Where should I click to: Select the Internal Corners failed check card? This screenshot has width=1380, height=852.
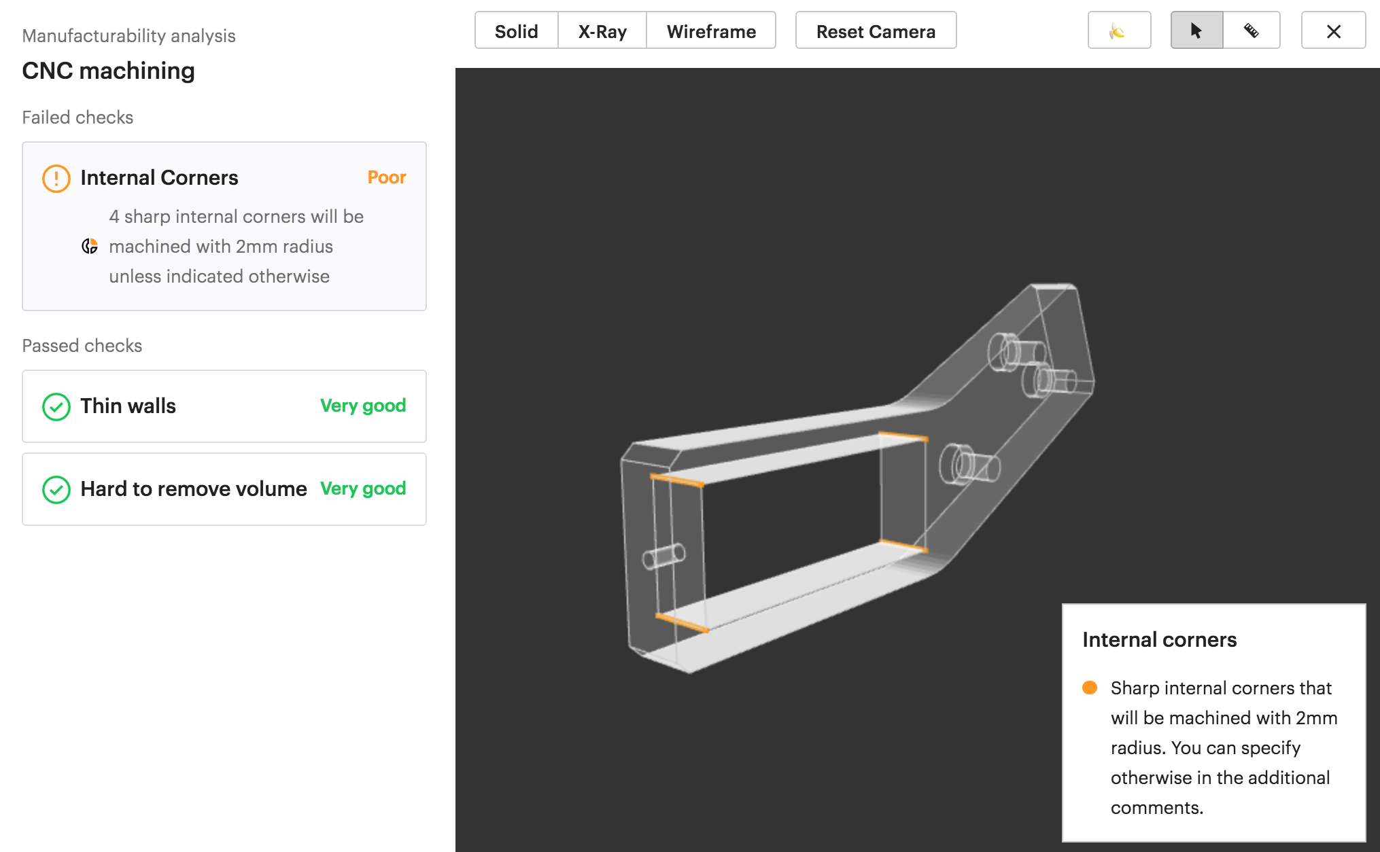(x=224, y=226)
